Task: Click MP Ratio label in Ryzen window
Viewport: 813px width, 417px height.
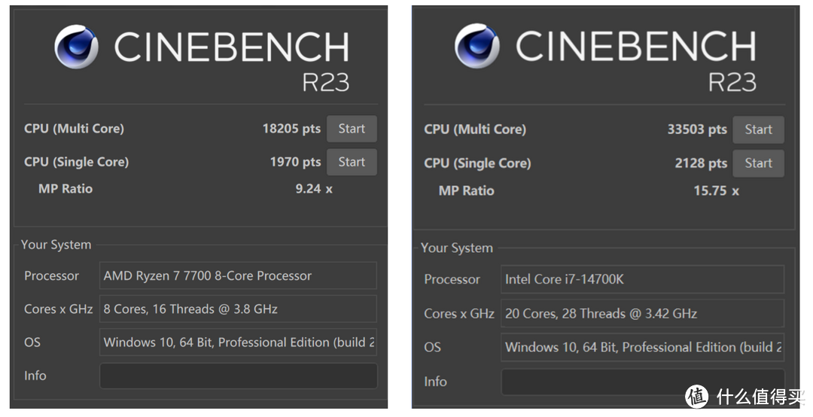Action: tap(65, 189)
